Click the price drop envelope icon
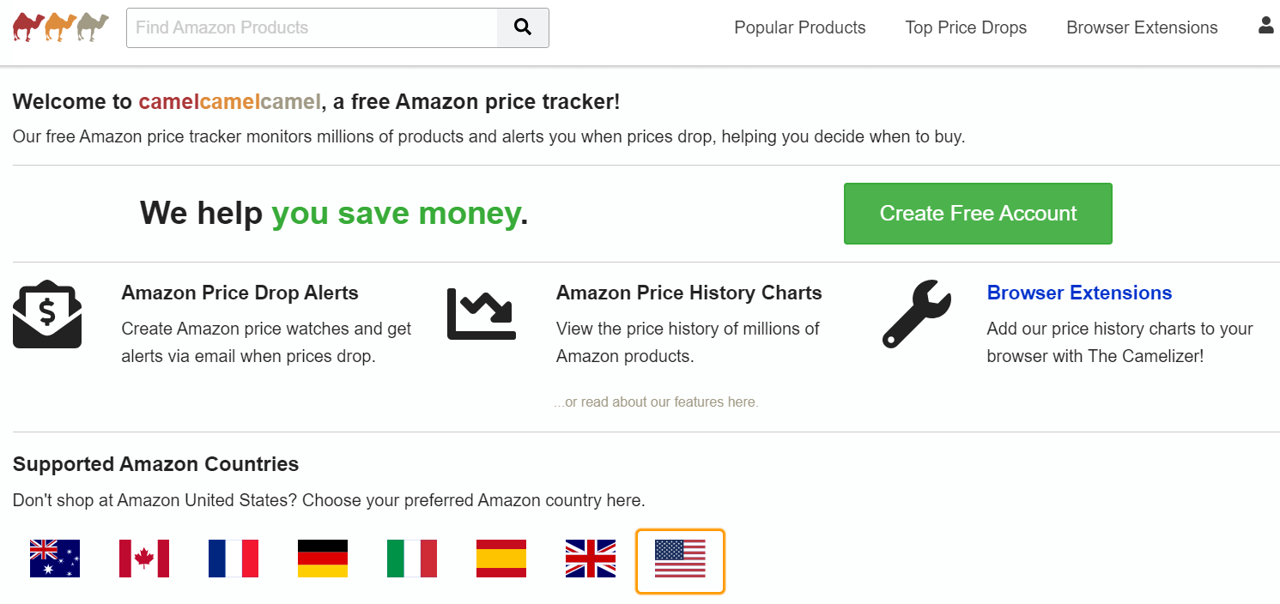Viewport: 1280px width, 604px height. (x=47, y=314)
